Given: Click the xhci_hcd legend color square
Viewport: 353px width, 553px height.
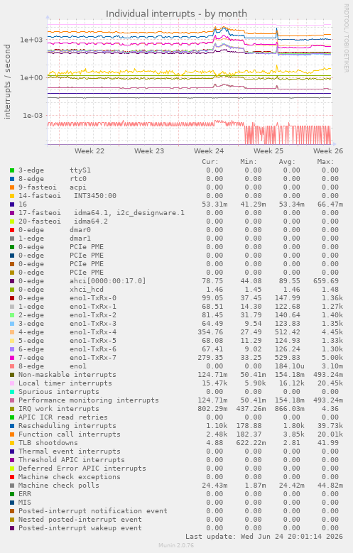Looking at the screenshot, I should pos(12,290).
